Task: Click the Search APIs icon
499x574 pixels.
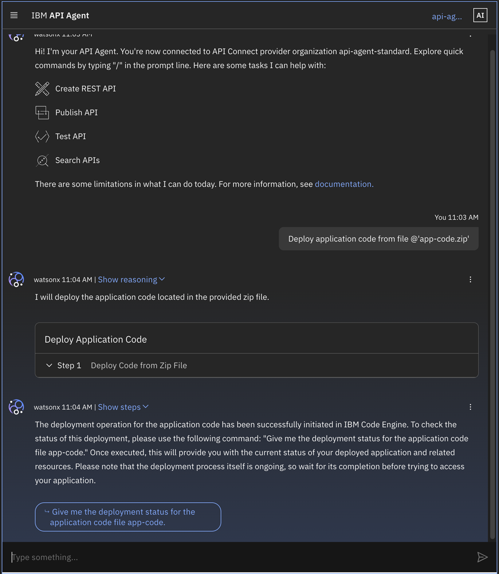Action: [42, 160]
